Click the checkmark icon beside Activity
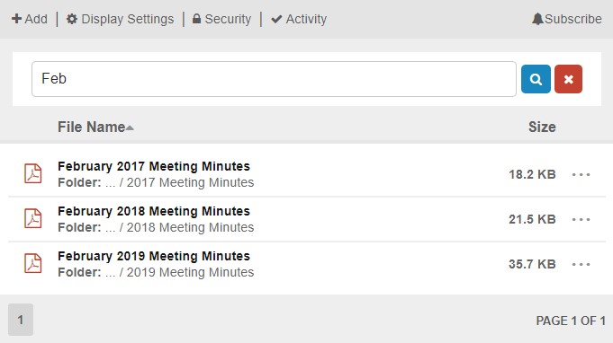The height and width of the screenshot is (343, 613). [x=276, y=19]
